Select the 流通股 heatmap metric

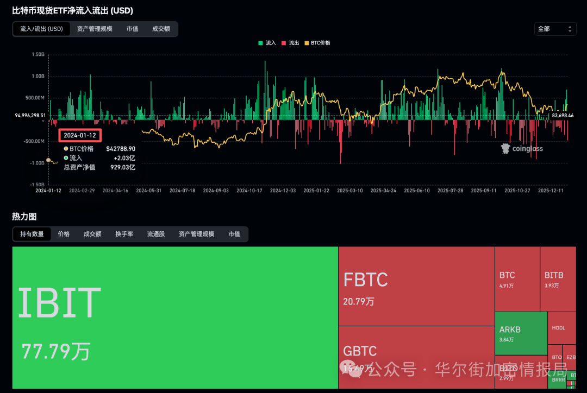(x=156, y=234)
